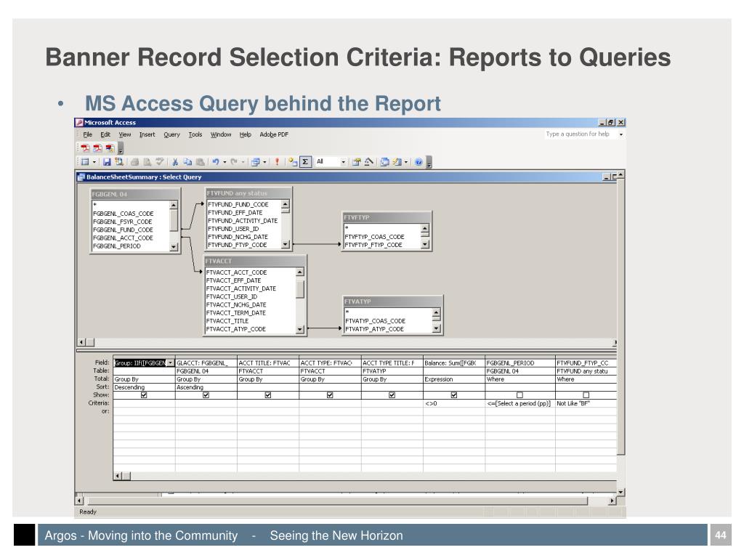The height and width of the screenshot is (558, 744).
Task: Click the second Adobe PDF toolbar icon
Action: [x=98, y=148]
